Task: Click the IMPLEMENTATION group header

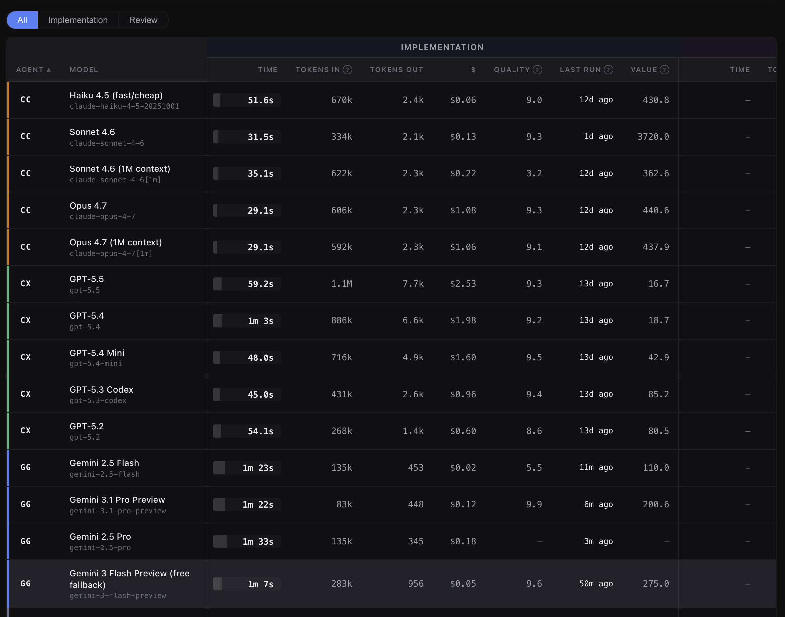Action: (x=443, y=47)
